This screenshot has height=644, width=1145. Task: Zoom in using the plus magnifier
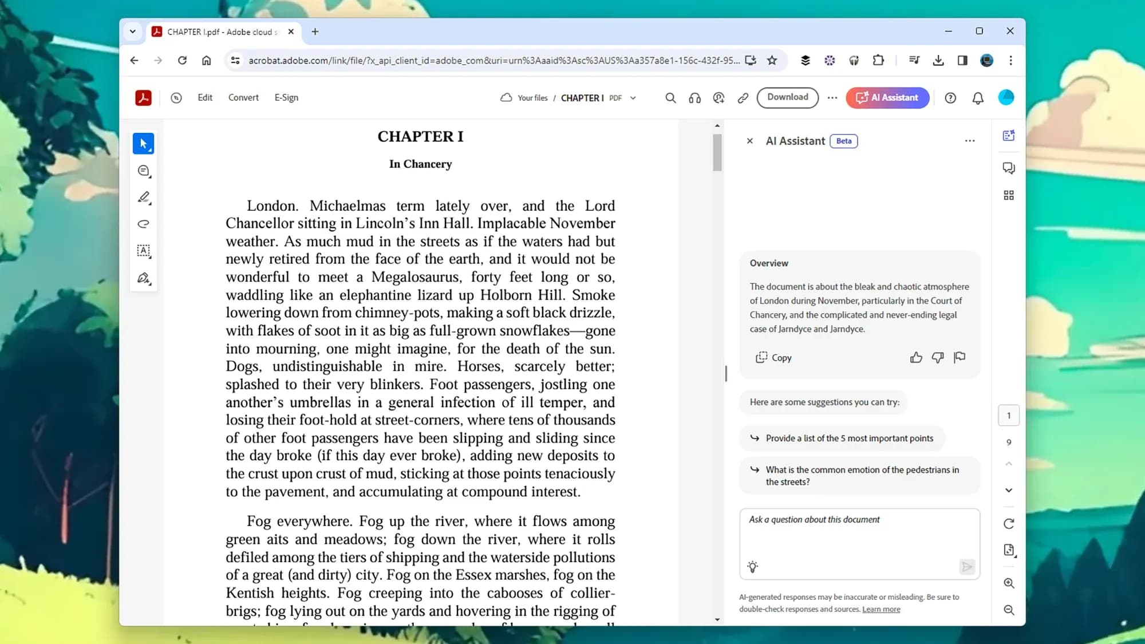click(1009, 583)
